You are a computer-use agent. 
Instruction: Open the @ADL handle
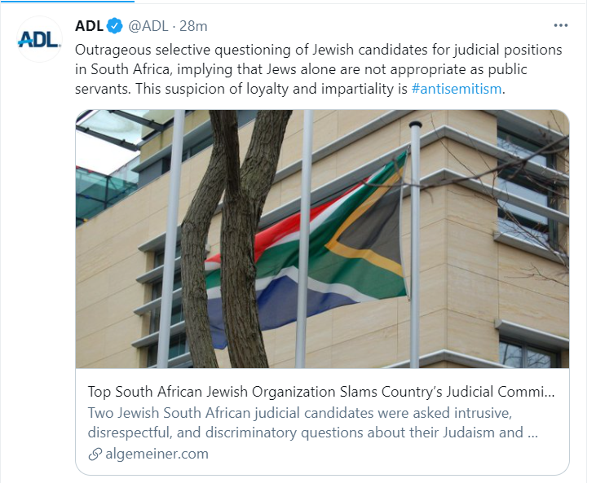[x=148, y=26]
